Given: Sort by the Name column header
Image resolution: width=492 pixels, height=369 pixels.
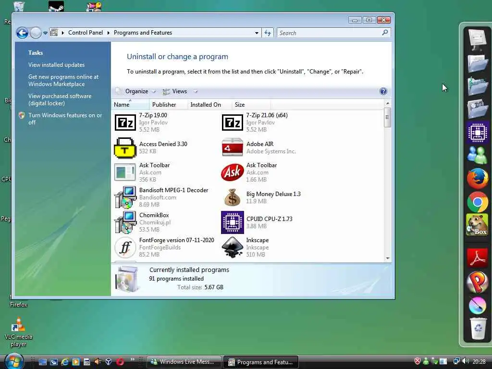Looking at the screenshot, I should click(x=130, y=104).
